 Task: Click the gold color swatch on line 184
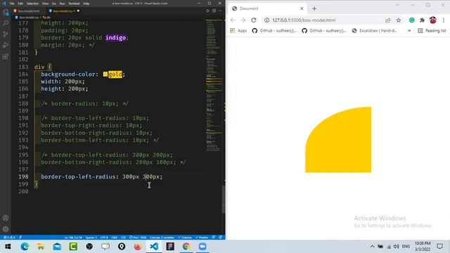(x=105, y=74)
